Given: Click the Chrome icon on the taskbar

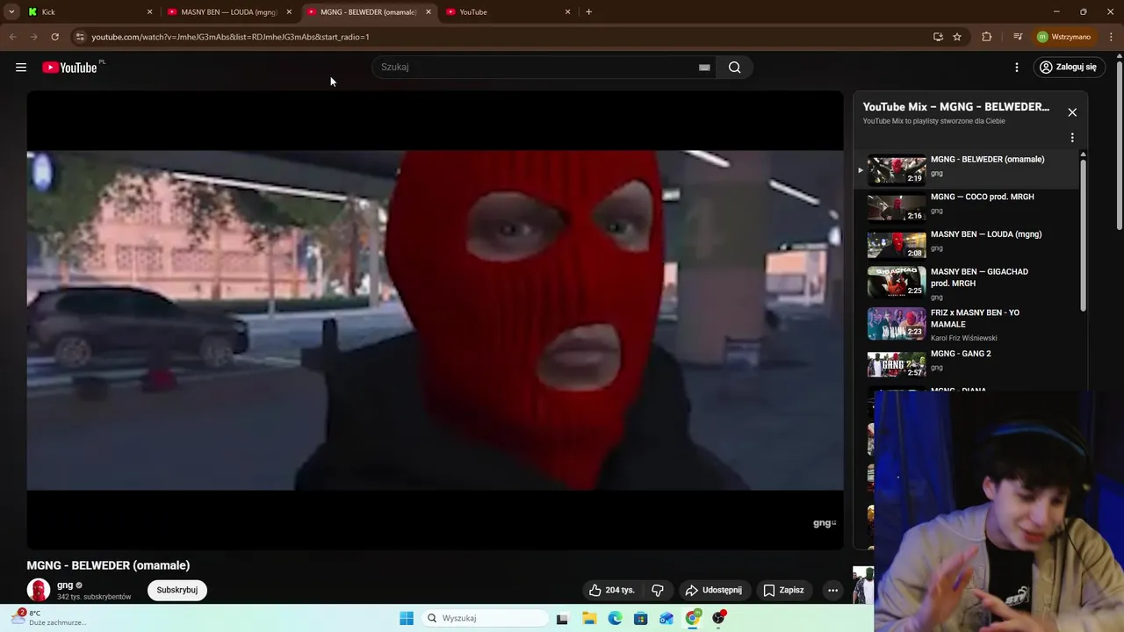Looking at the screenshot, I should click(693, 618).
